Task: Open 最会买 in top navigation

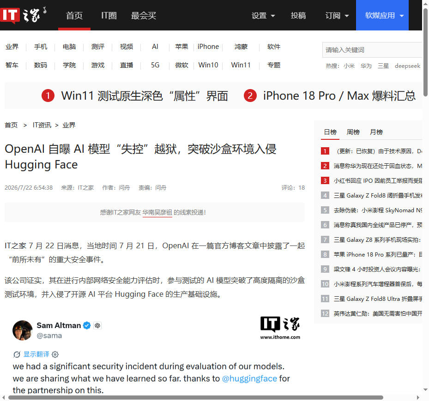Action: click(x=143, y=16)
